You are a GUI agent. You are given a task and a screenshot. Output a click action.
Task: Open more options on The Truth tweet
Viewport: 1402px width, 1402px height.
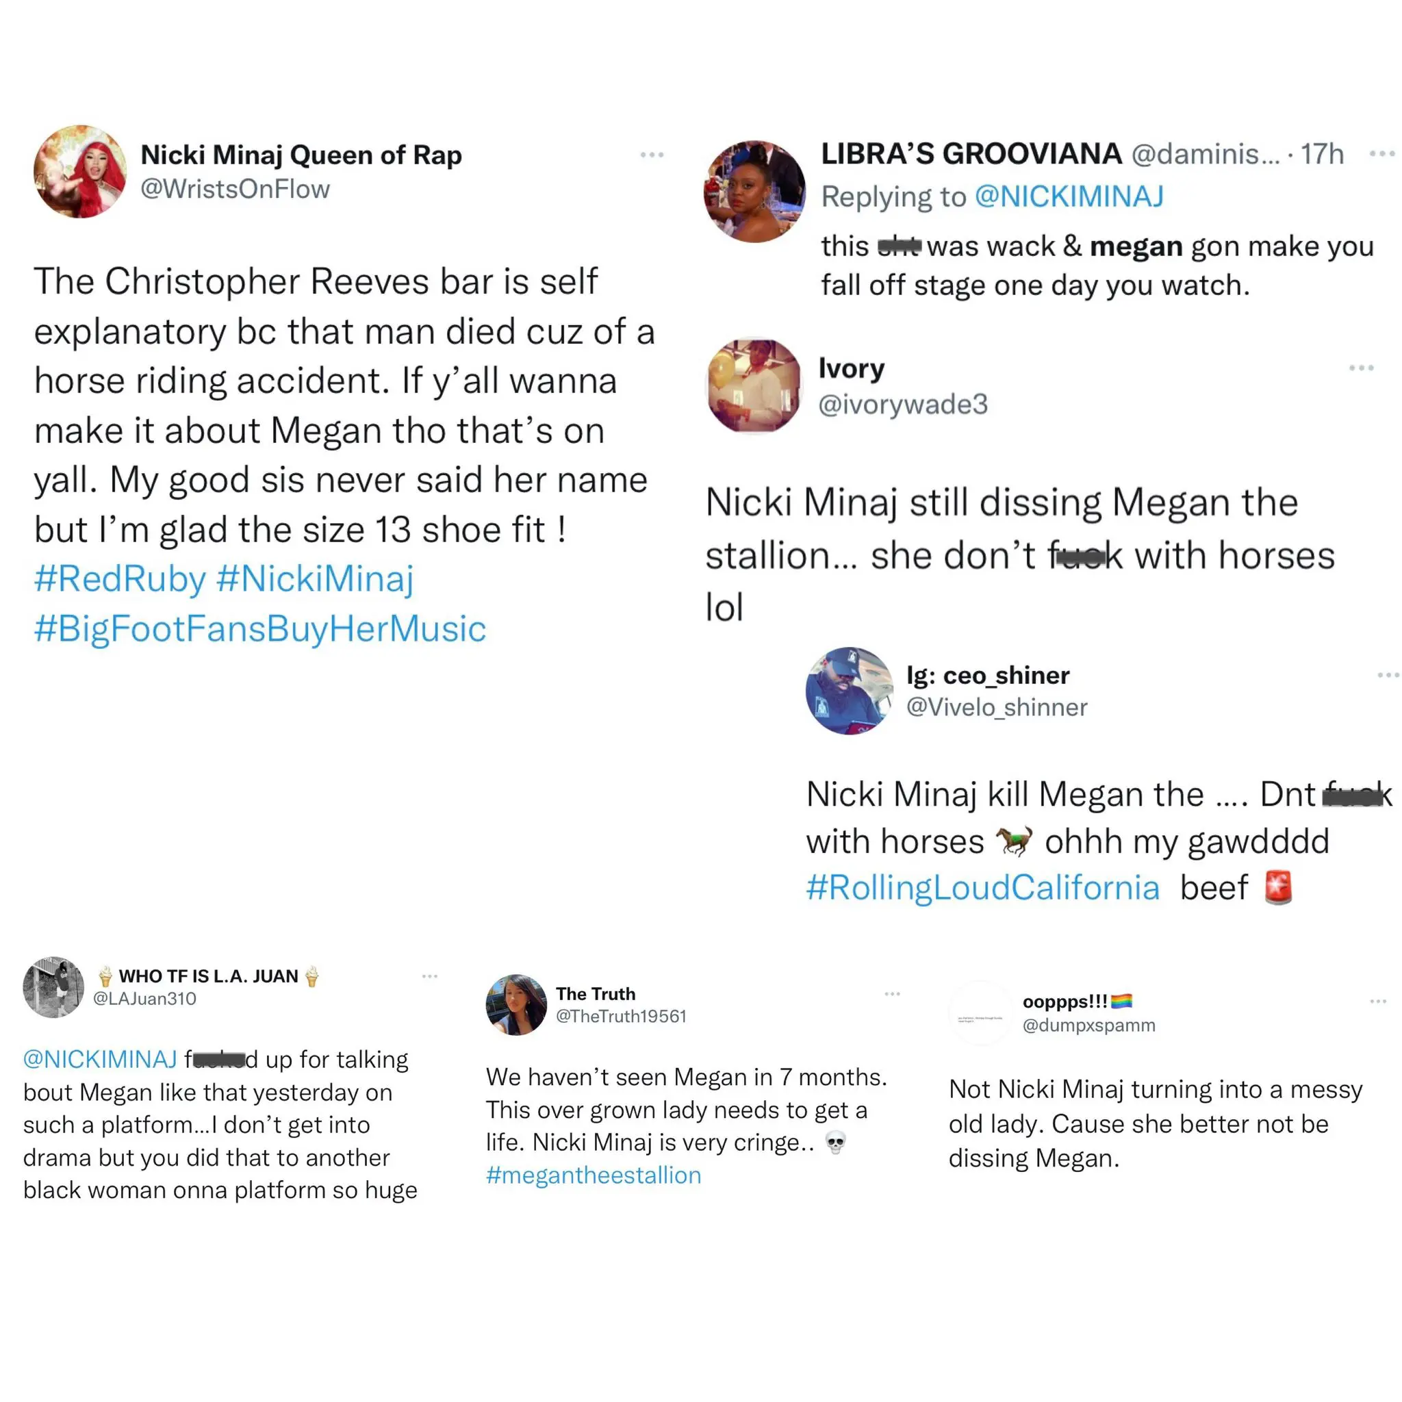pos(892,993)
